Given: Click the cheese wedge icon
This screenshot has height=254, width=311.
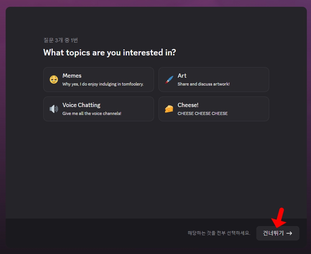Looking at the screenshot, I should [x=169, y=109].
